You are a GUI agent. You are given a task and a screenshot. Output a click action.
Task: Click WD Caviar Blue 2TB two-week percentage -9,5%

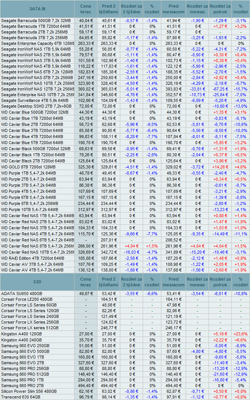152,125
